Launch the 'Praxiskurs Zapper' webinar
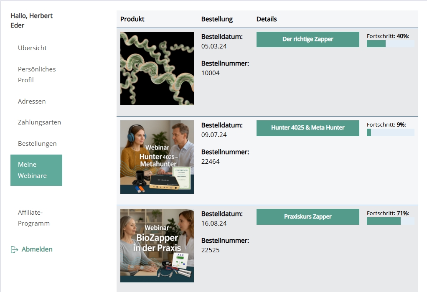The width and height of the screenshot is (427, 292). pos(308,217)
